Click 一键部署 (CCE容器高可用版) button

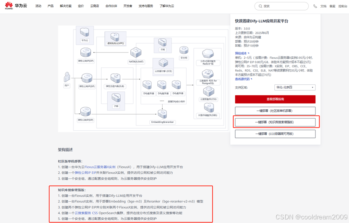[x=275, y=134]
